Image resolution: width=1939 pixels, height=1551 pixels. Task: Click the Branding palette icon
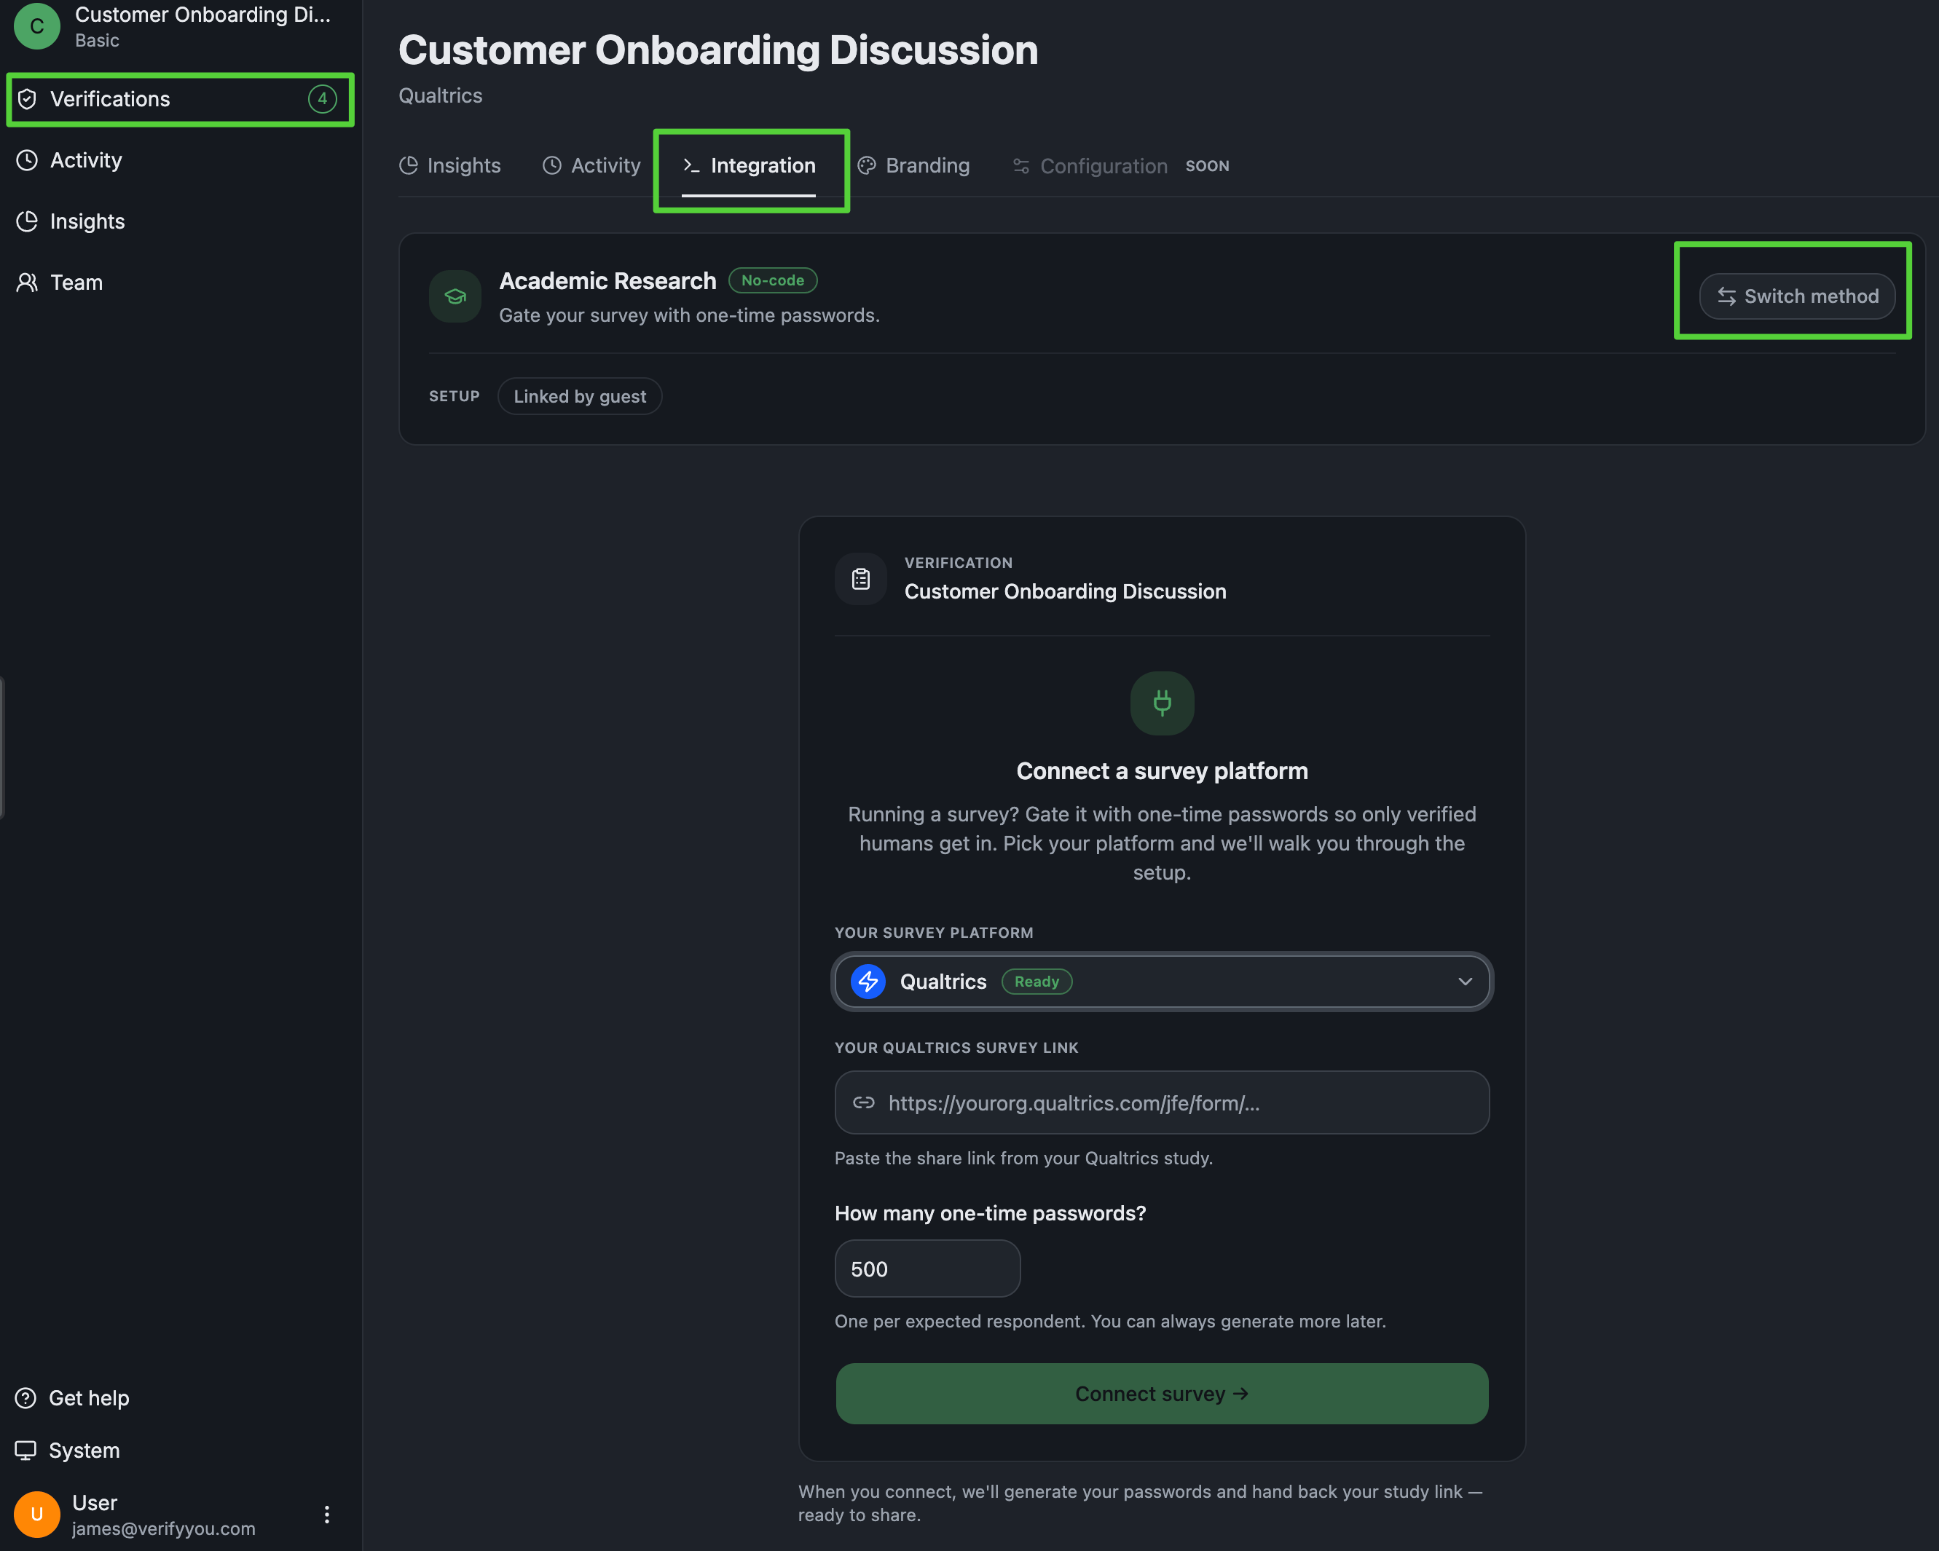(x=866, y=165)
